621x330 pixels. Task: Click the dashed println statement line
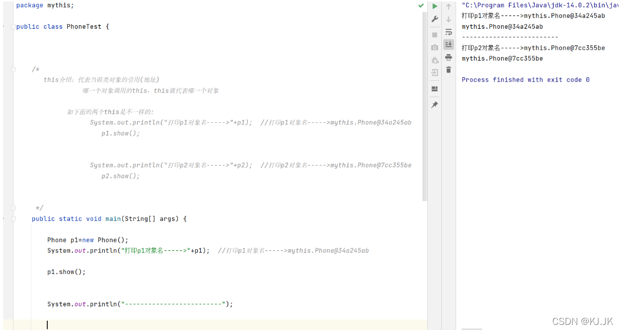(x=140, y=304)
